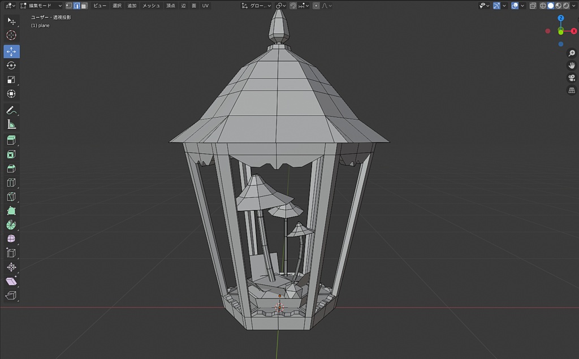The image size is (579, 359).
Task: Switch to solid viewport shading
Action: 551,6
